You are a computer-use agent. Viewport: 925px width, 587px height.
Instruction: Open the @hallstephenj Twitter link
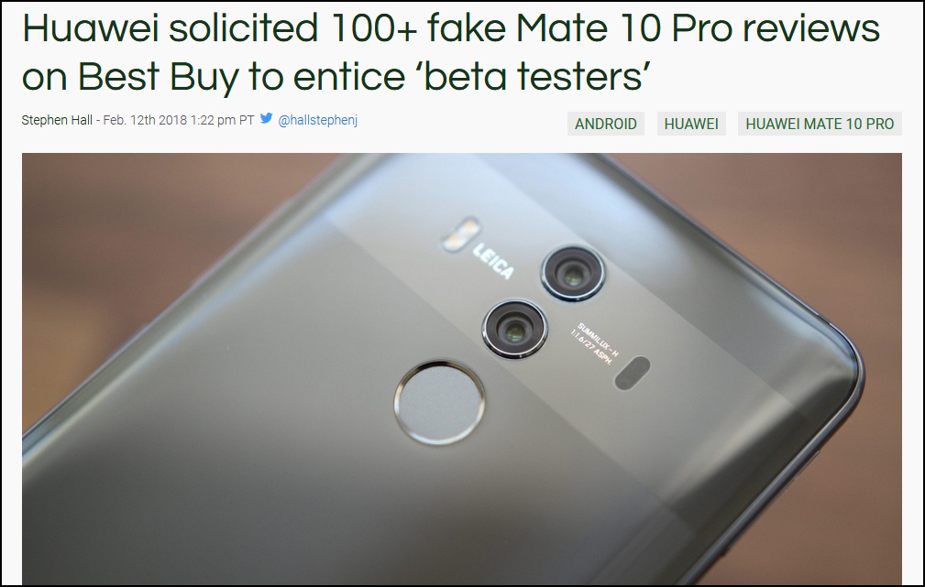pyautogui.click(x=317, y=120)
